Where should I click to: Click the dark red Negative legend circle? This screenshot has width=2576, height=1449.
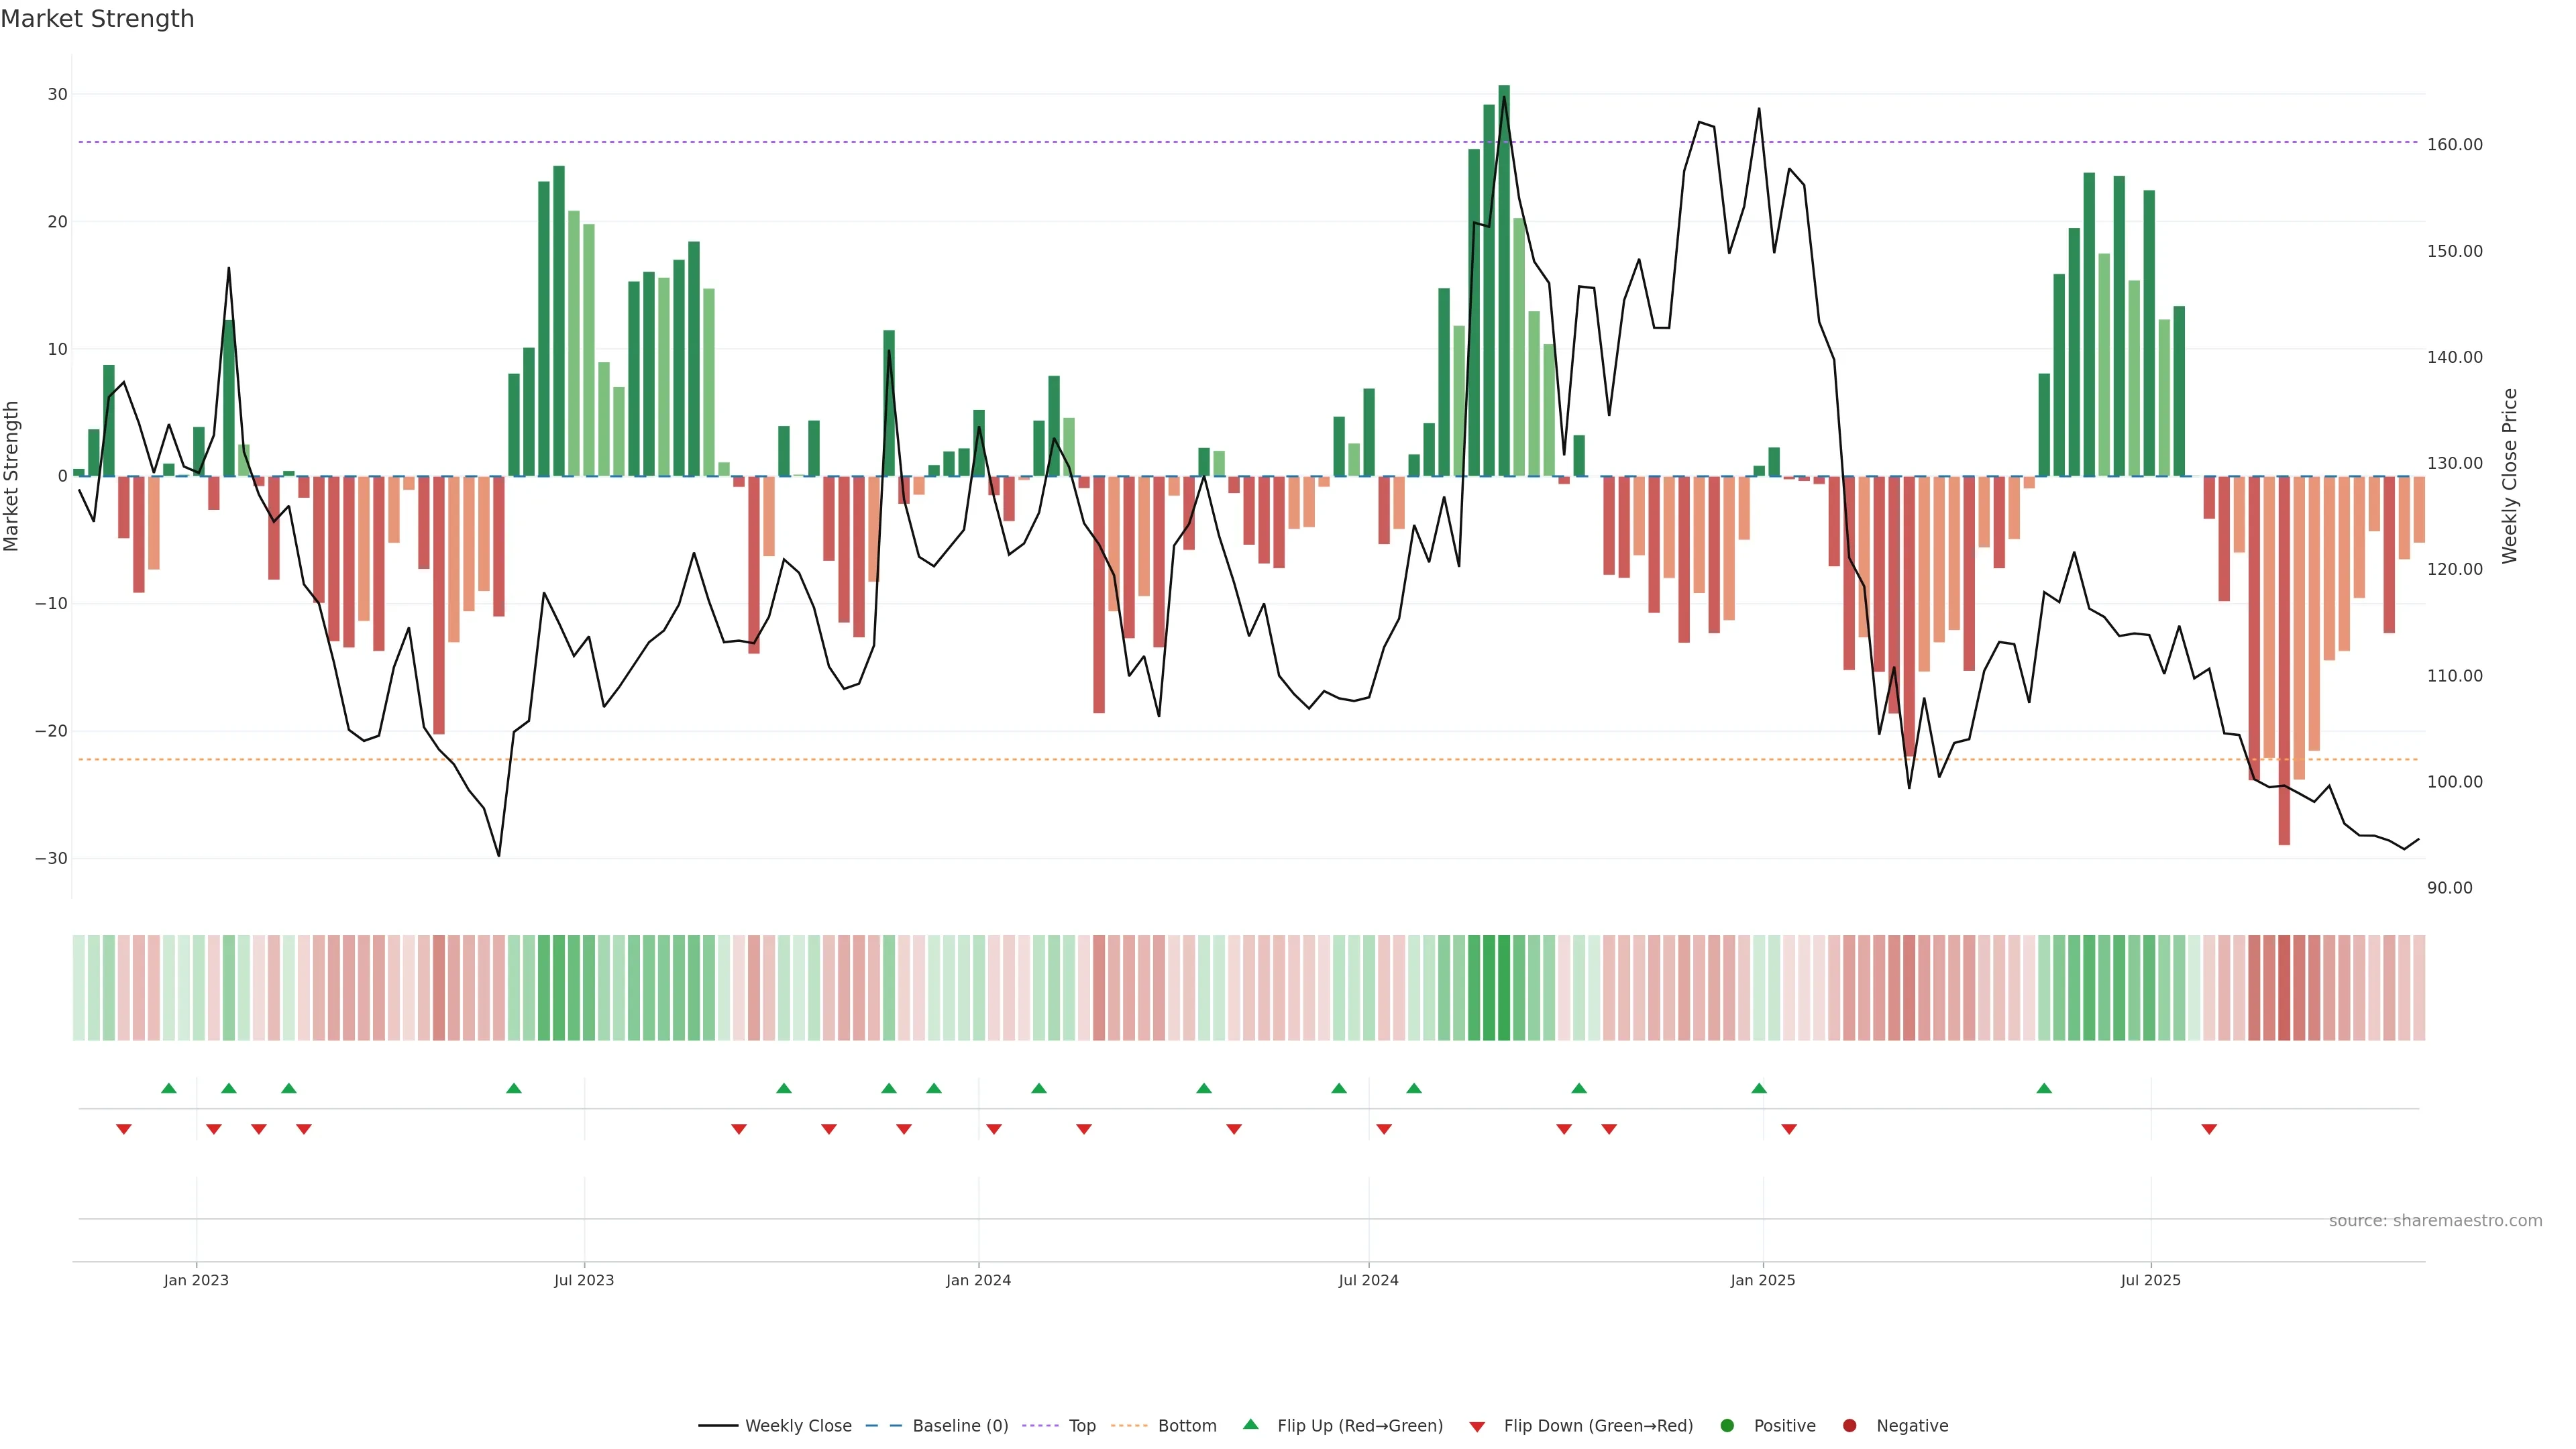tap(1849, 1425)
